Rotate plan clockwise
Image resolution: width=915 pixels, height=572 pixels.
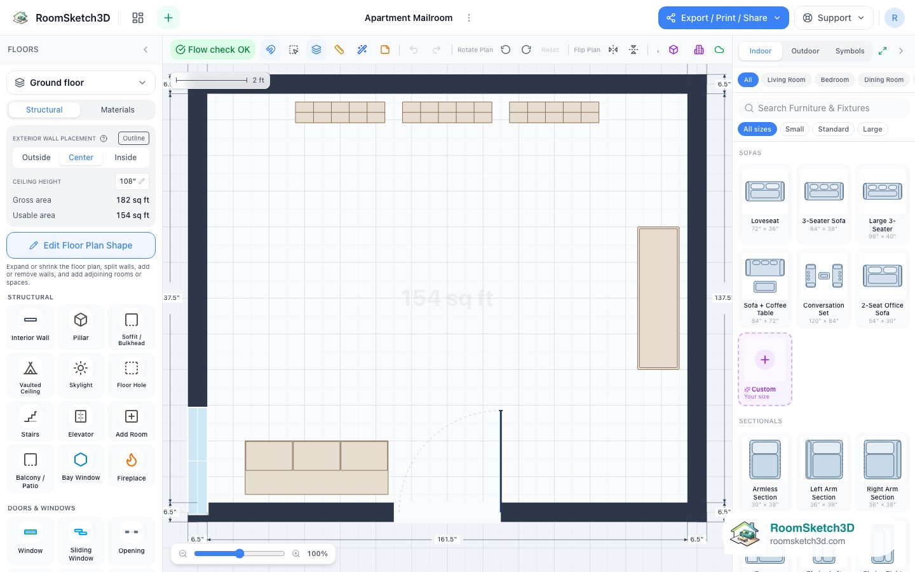526,50
